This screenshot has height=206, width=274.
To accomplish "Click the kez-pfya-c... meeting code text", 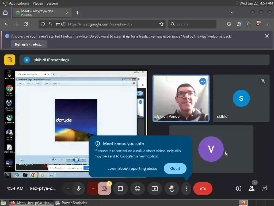I will pyautogui.click(x=43, y=189).
